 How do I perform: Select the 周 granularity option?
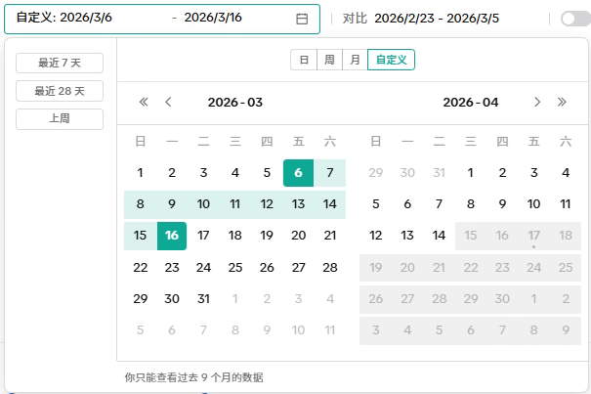pos(329,60)
